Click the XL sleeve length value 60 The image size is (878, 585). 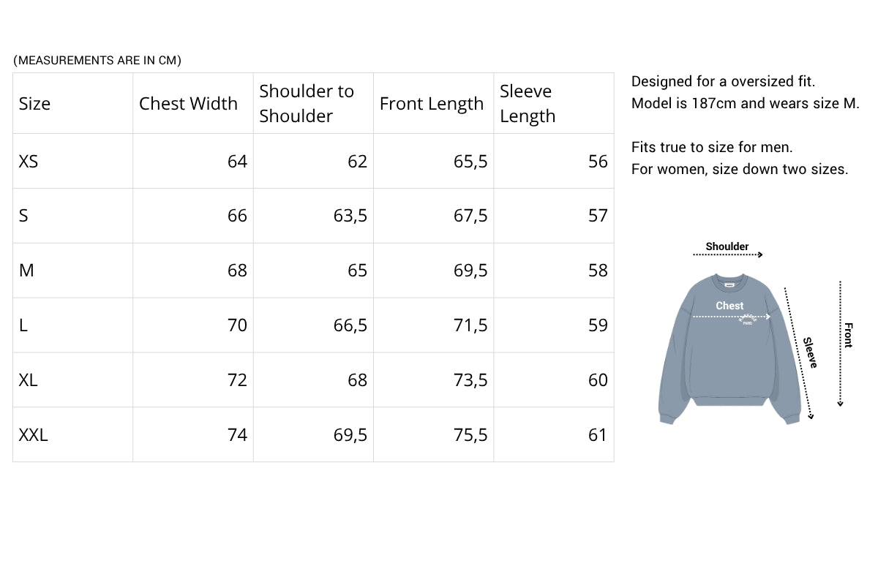pyautogui.click(x=598, y=380)
